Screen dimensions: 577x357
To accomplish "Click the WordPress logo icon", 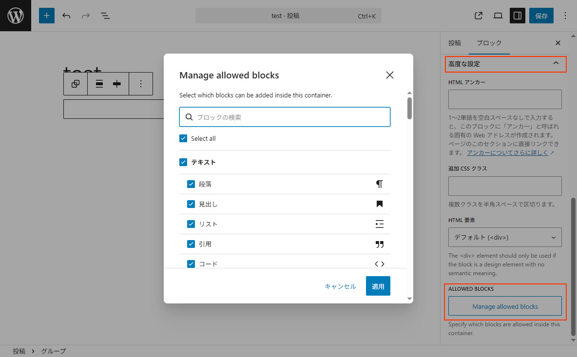I will pyautogui.click(x=16, y=16).
